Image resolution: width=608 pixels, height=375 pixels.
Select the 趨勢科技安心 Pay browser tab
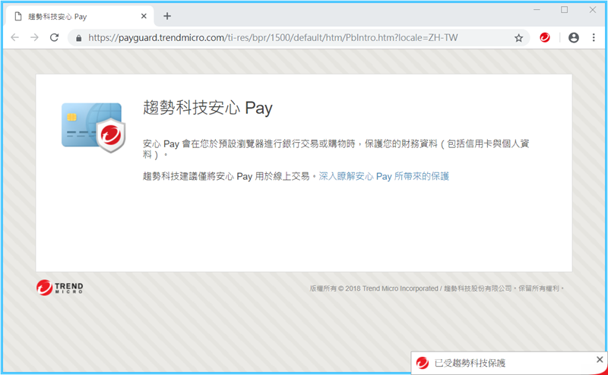pyautogui.click(x=81, y=16)
